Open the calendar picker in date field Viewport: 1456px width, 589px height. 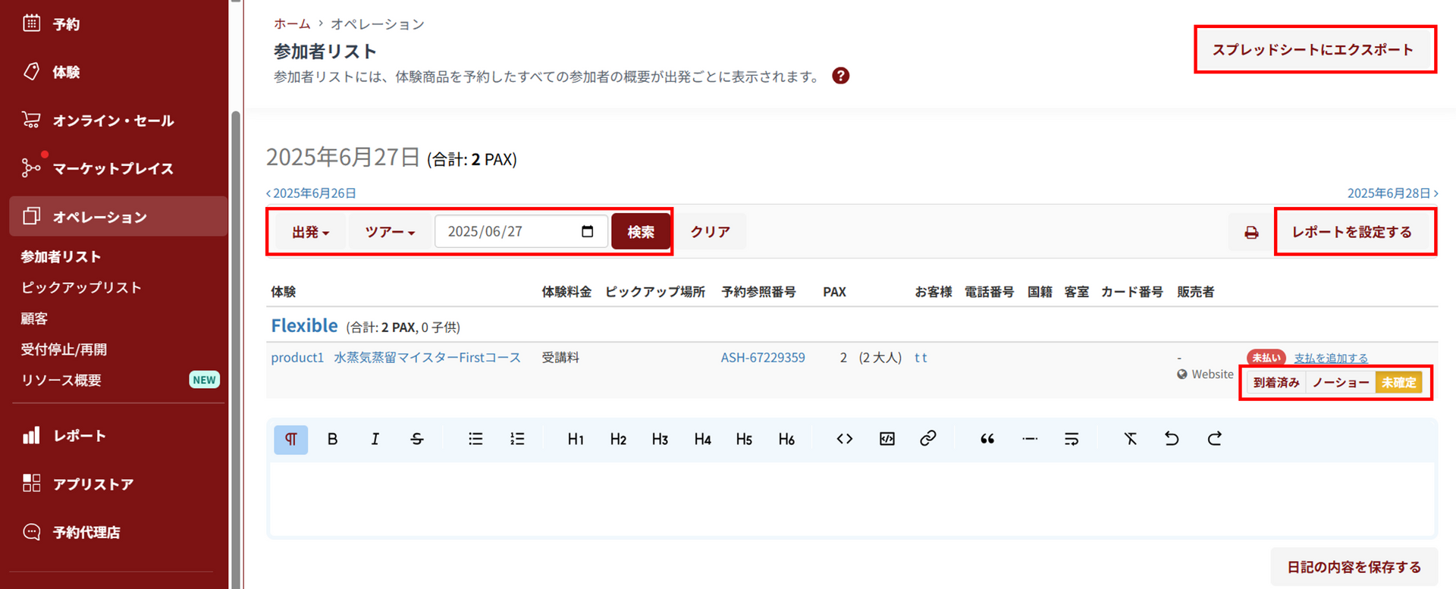click(587, 231)
